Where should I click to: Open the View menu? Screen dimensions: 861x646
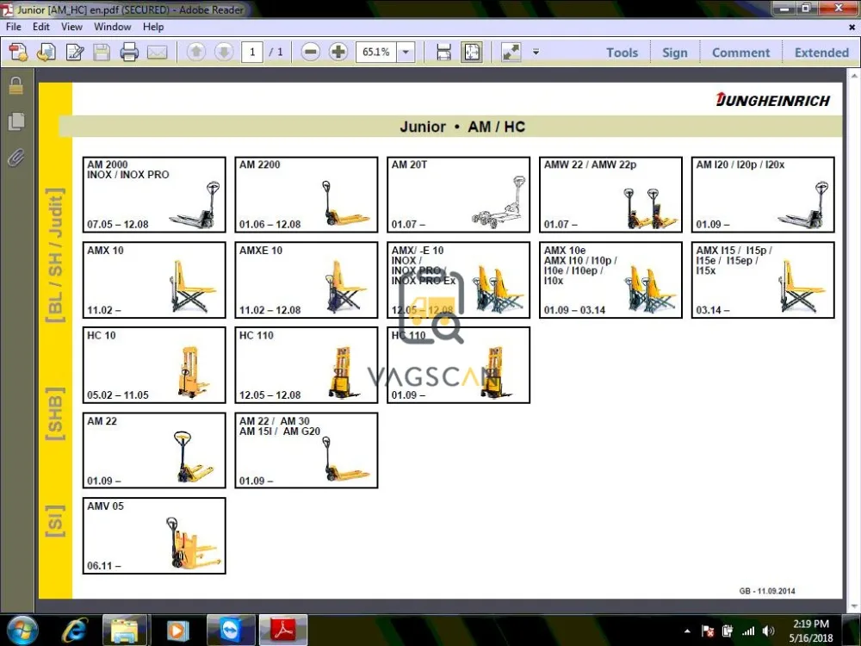point(71,27)
